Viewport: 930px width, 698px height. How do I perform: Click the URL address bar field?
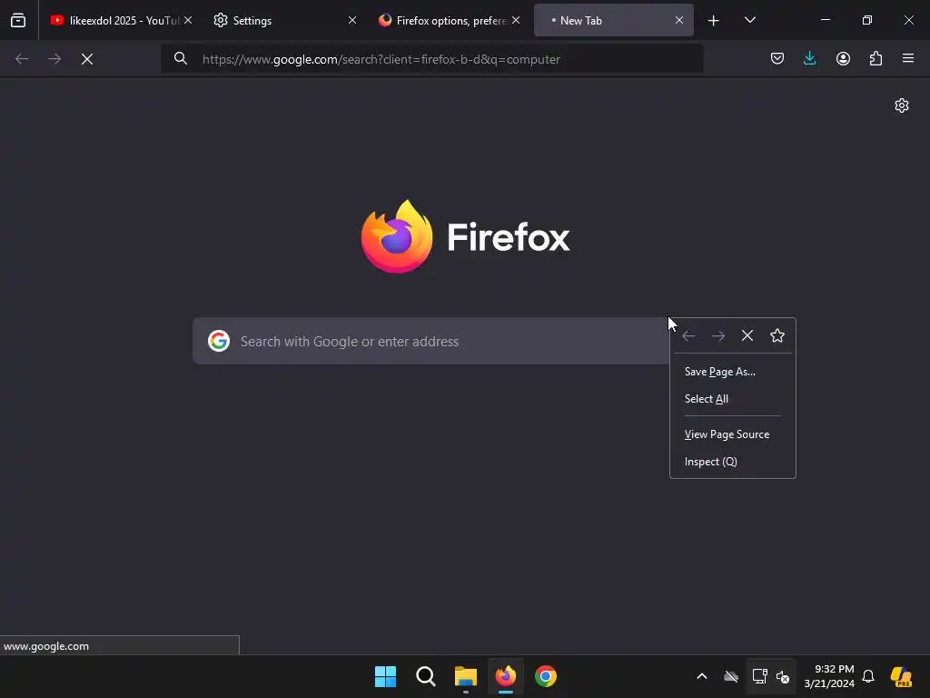[431, 59]
